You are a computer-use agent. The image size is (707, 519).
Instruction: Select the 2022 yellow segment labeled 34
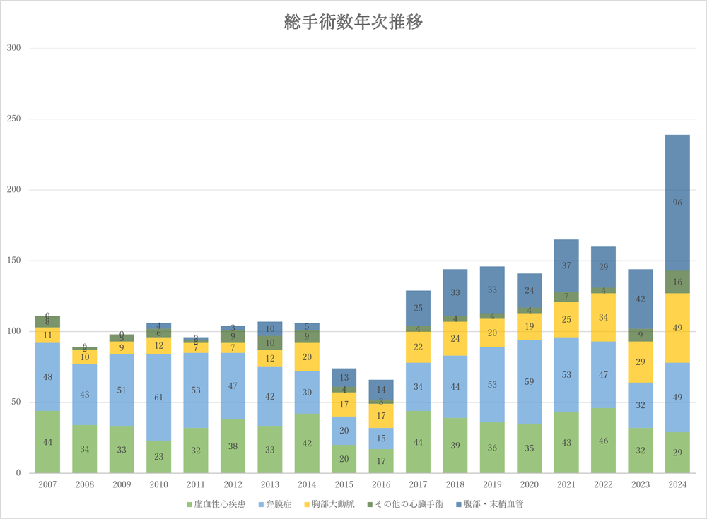(603, 317)
